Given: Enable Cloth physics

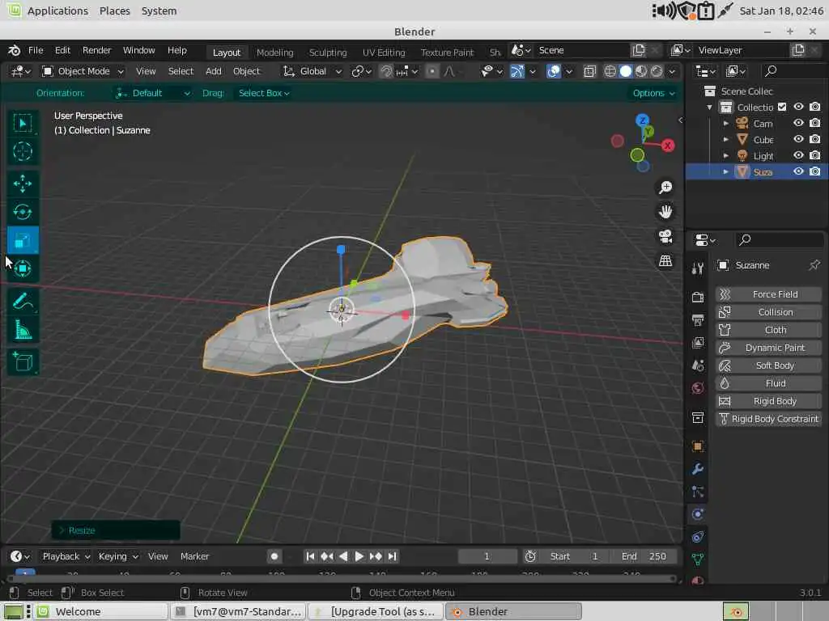Looking at the screenshot, I should click(x=768, y=330).
